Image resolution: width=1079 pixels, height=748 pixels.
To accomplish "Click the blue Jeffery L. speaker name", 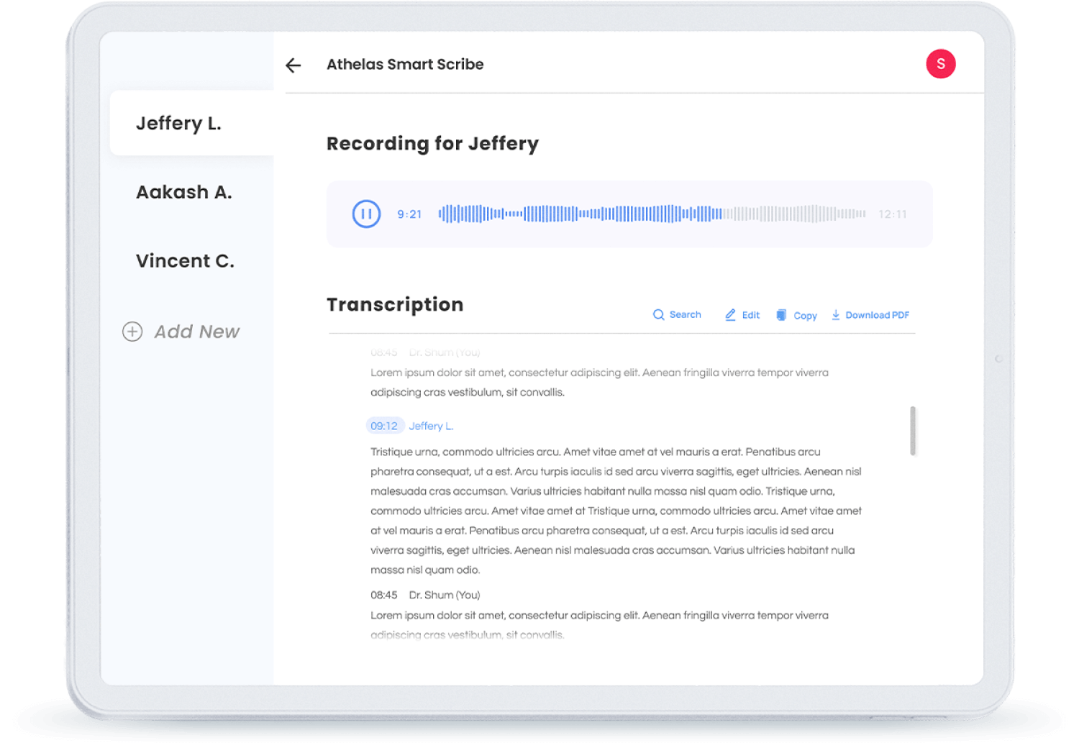I will 431,426.
